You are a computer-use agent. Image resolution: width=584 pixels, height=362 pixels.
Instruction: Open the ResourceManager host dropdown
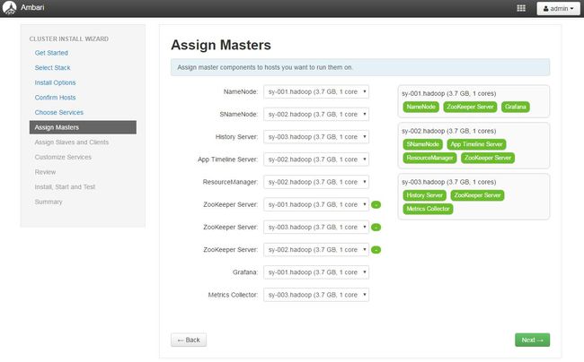[x=316, y=182]
